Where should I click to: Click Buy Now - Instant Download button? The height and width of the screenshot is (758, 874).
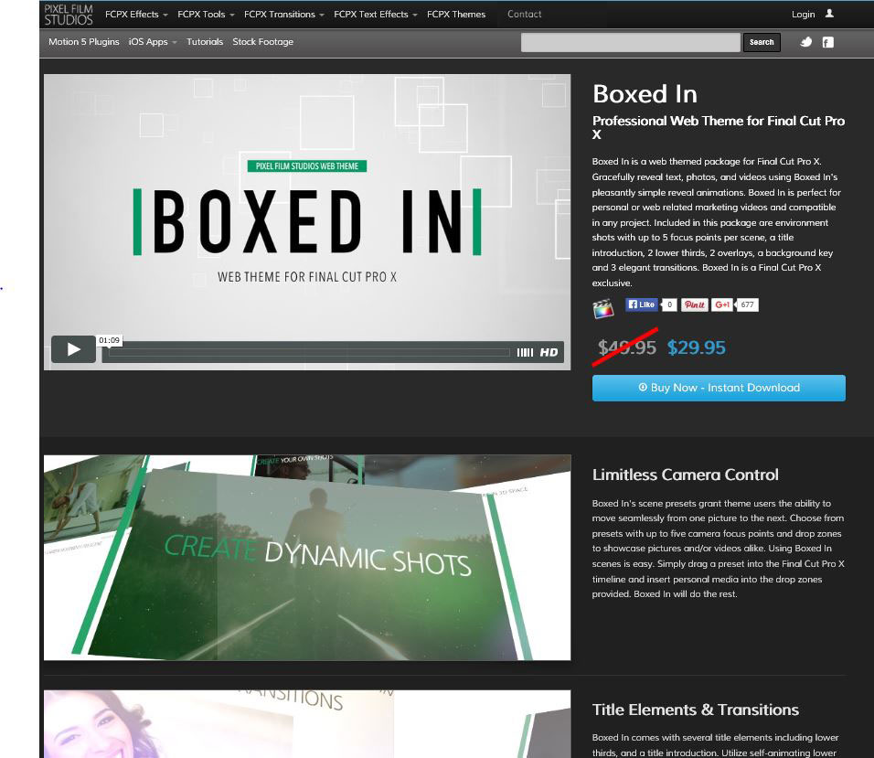click(x=719, y=388)
